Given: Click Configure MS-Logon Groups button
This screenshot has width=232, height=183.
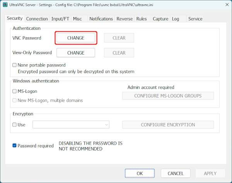Looking at the screenshot, I should coord(168,96).
